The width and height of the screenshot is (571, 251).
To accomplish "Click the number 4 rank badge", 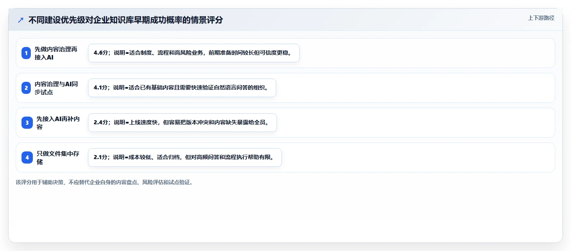I will (27, 157).
